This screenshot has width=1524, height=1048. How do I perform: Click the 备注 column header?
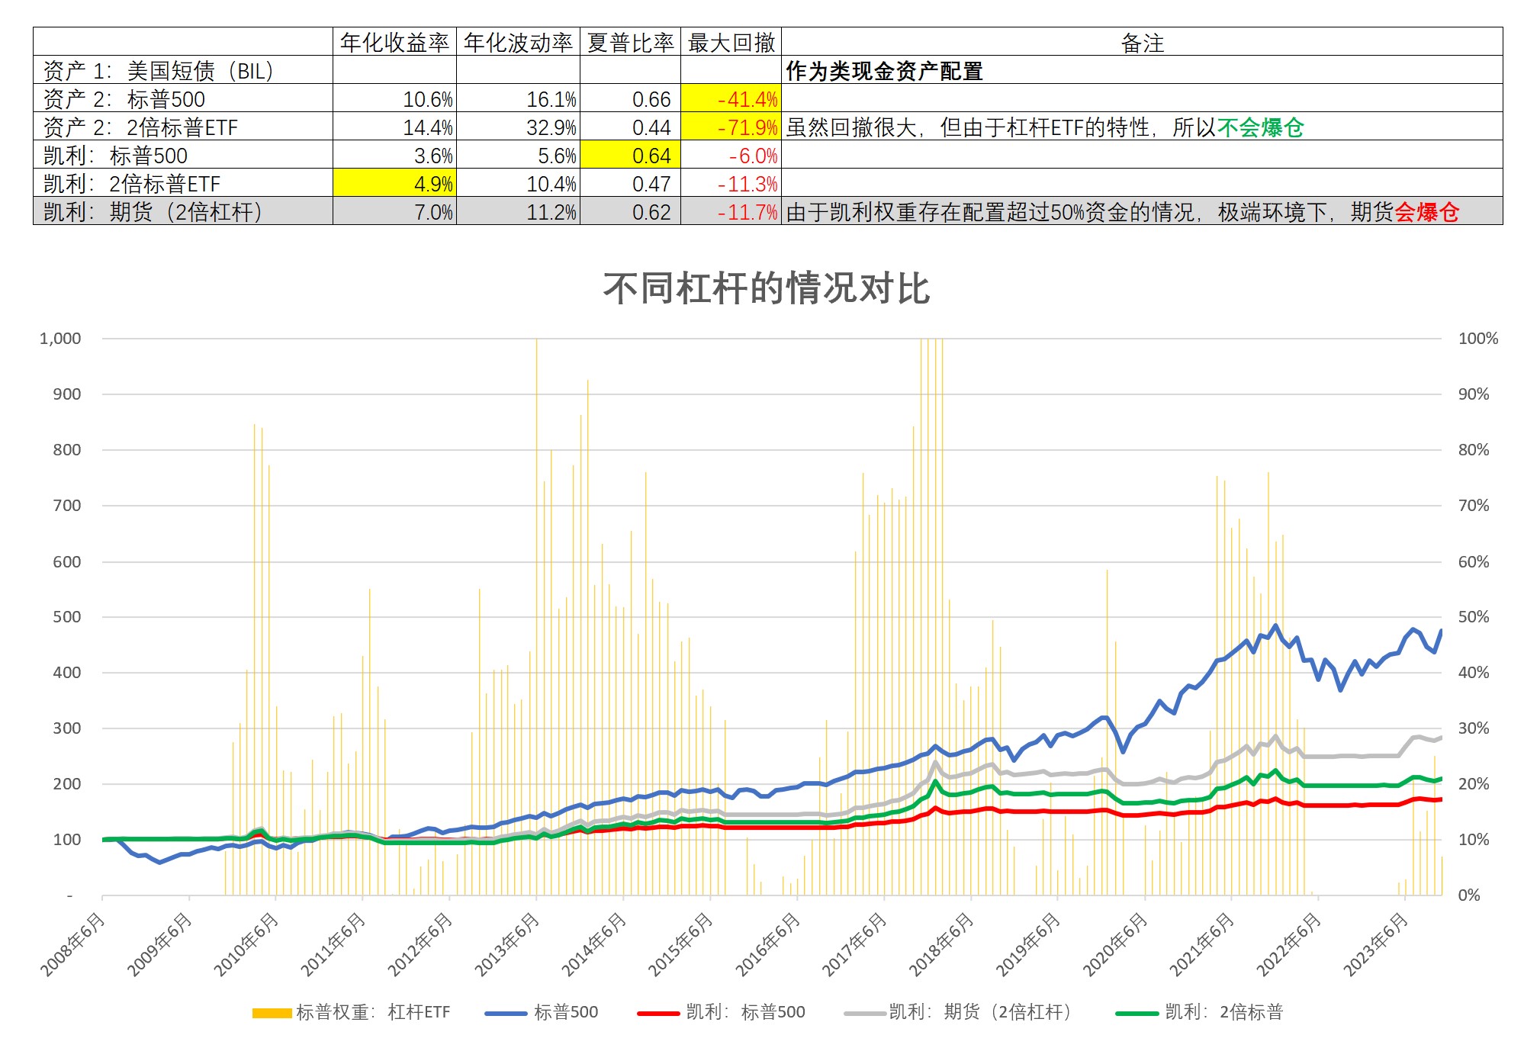point(1142,43)
